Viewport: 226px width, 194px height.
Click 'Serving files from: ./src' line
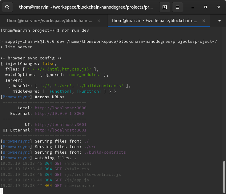click(48, 147)
